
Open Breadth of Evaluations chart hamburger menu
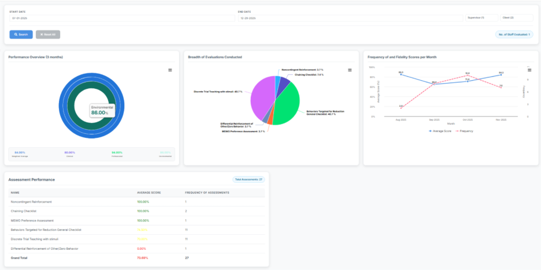tap(350, 70)
